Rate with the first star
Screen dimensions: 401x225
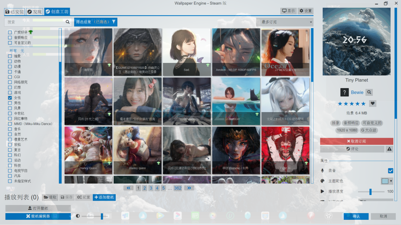(340, 104)
